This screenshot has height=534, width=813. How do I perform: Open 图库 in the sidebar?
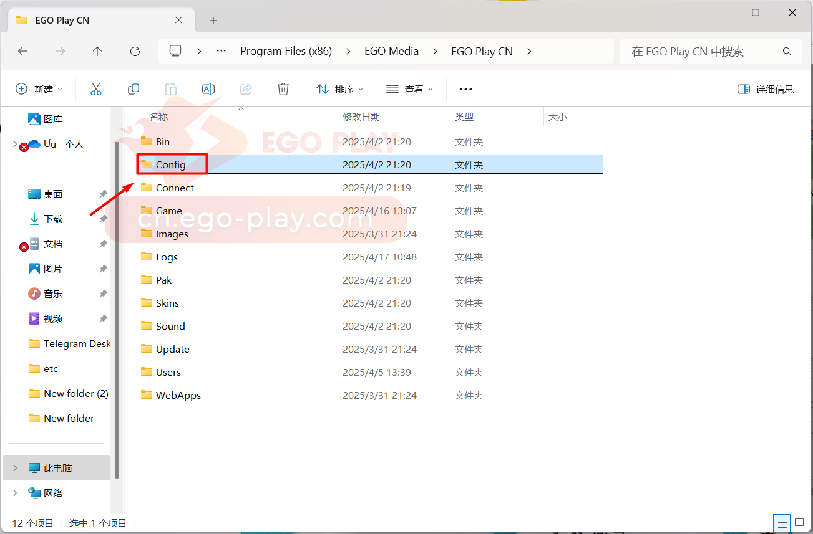pos(46,119)
